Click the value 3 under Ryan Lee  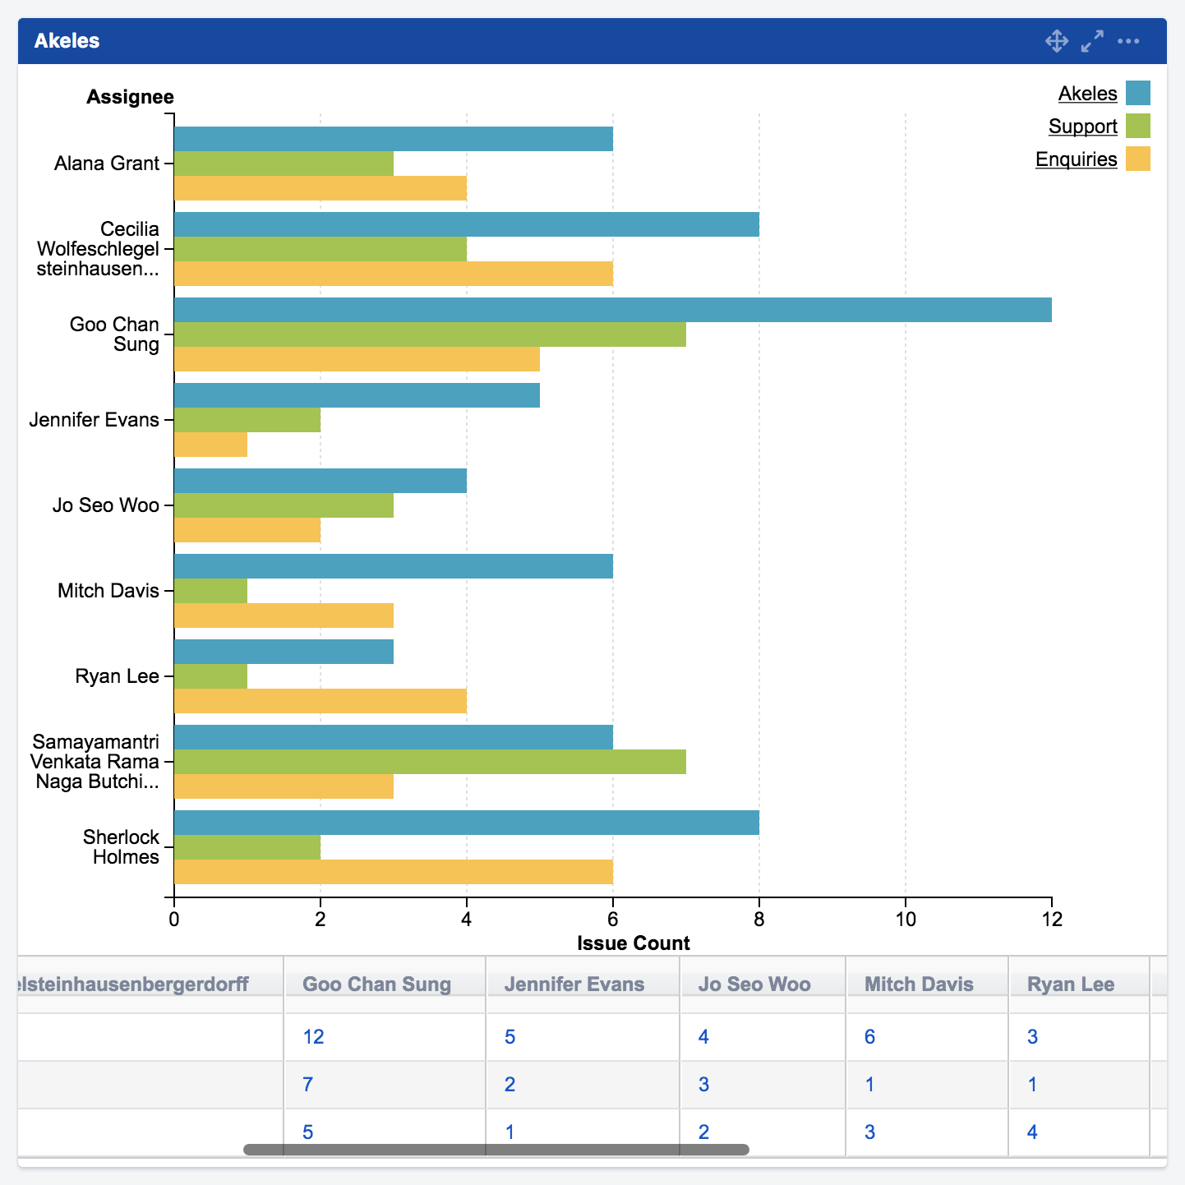tap(1031, 1037)
